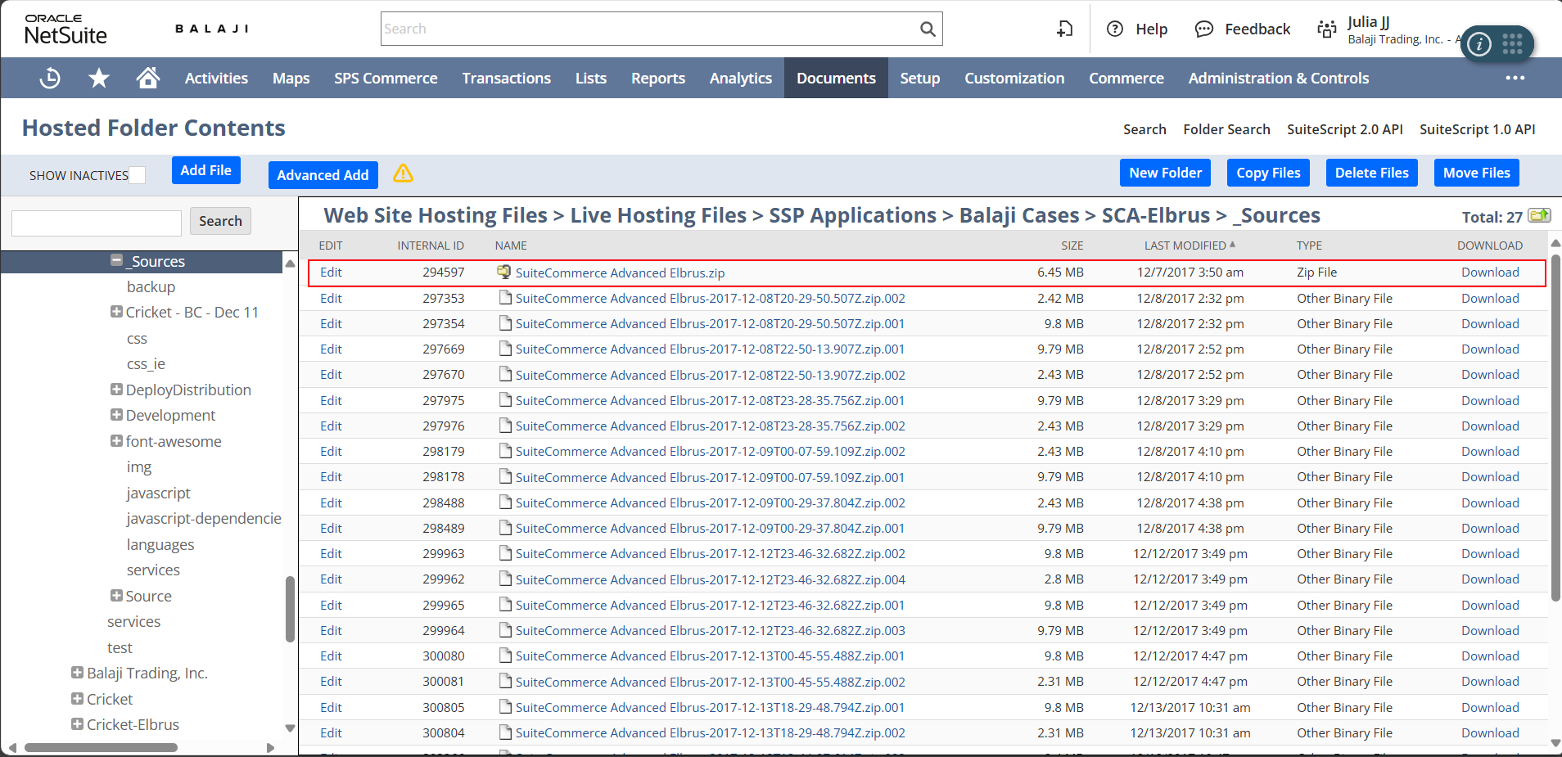
Task: Go to the Home icon
Action: [148, 78]
